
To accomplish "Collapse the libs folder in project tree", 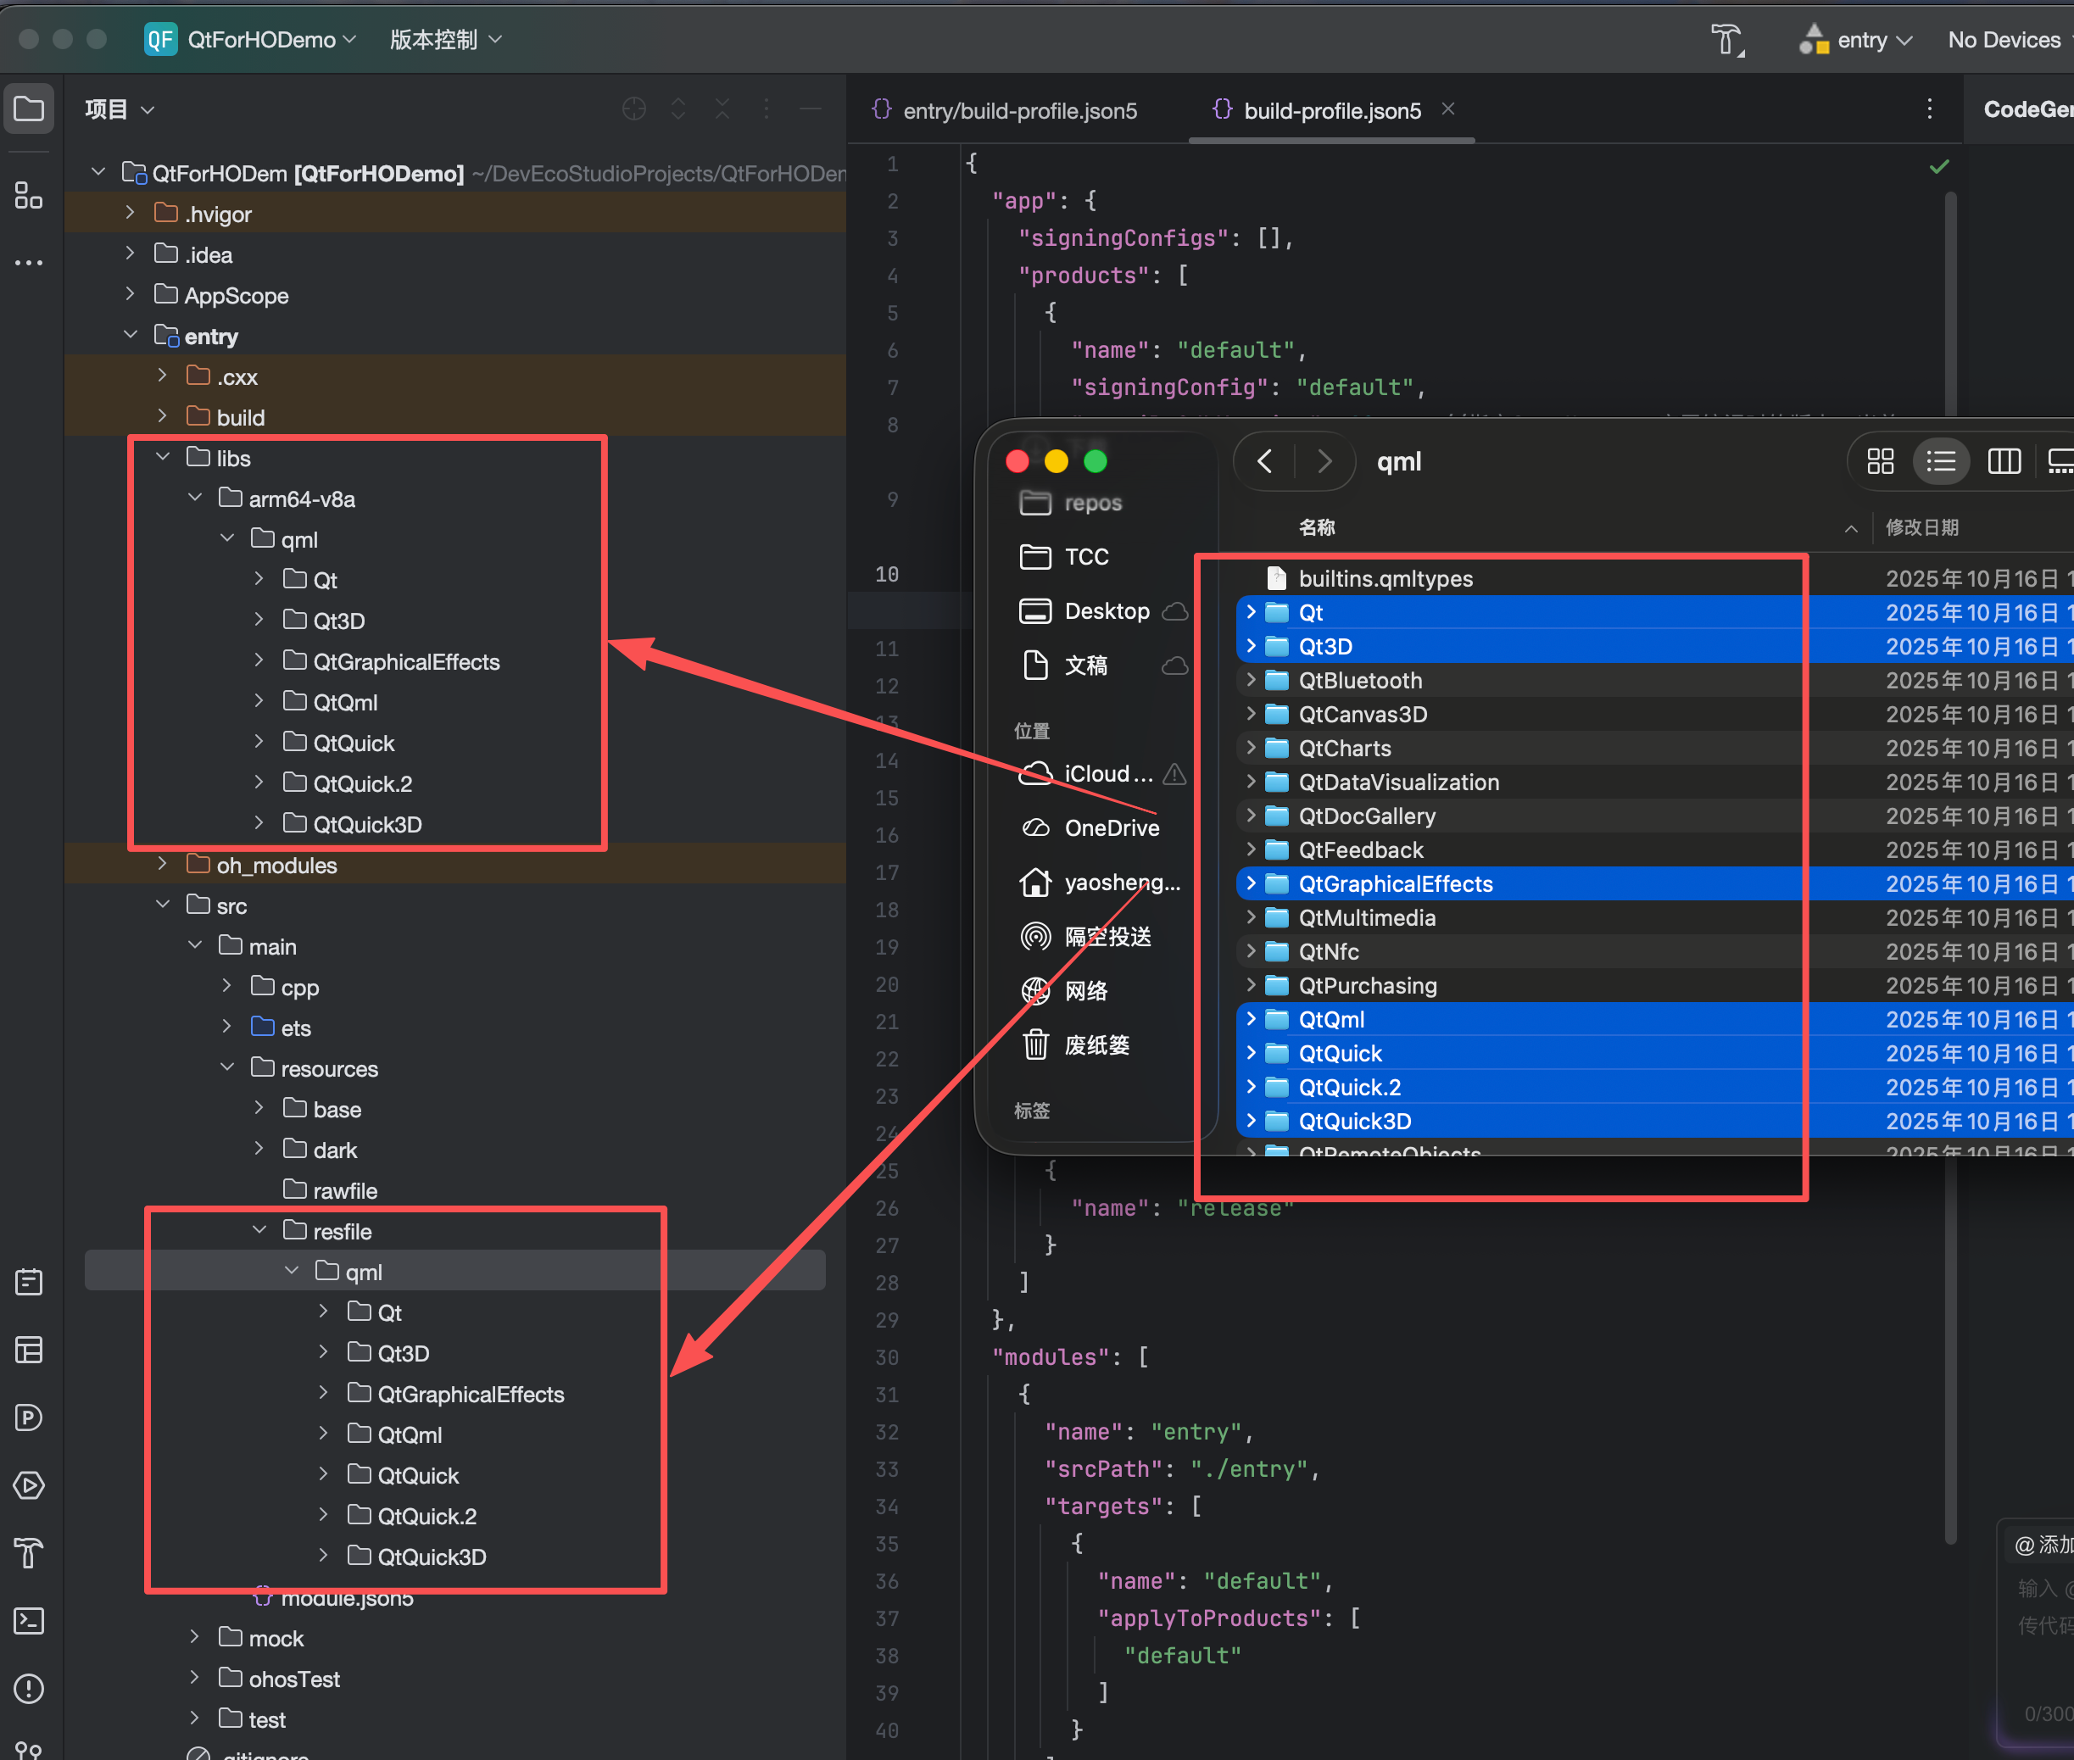I will 163,458.
